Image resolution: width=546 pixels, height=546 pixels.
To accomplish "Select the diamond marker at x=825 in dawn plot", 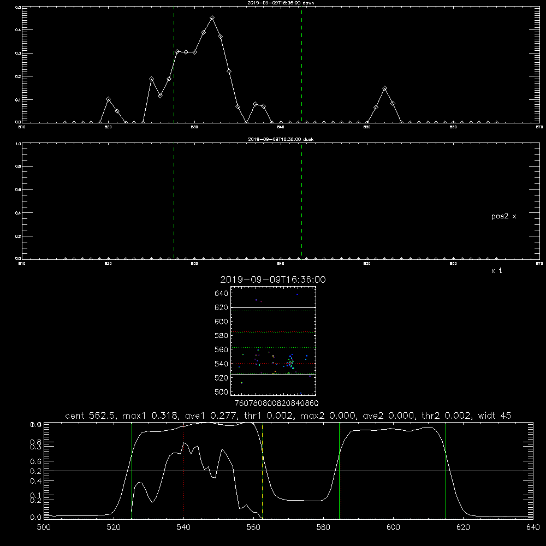I will [151, 79].
